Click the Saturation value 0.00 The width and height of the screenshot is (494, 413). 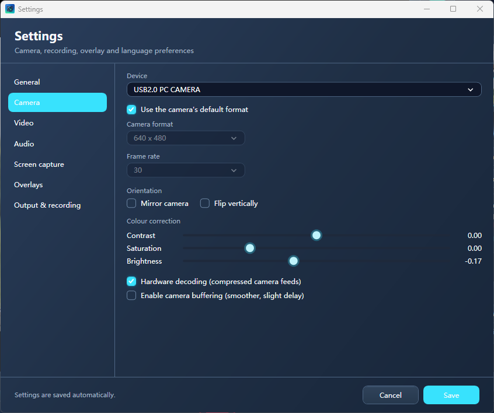[475, 249]
